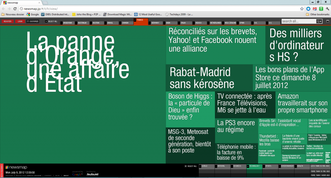Open the Joho the Blog bookmark

coord(86,14)
